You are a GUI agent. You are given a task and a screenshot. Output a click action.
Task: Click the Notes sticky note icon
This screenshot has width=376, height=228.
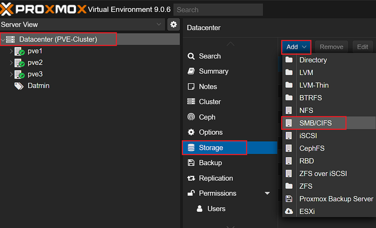(x=191, y=87)
